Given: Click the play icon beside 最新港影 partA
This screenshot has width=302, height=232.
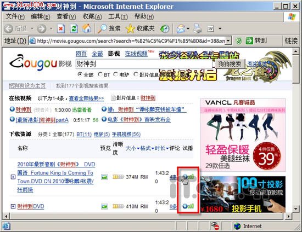Looking at the screenshot, I should tap(12, 119).
